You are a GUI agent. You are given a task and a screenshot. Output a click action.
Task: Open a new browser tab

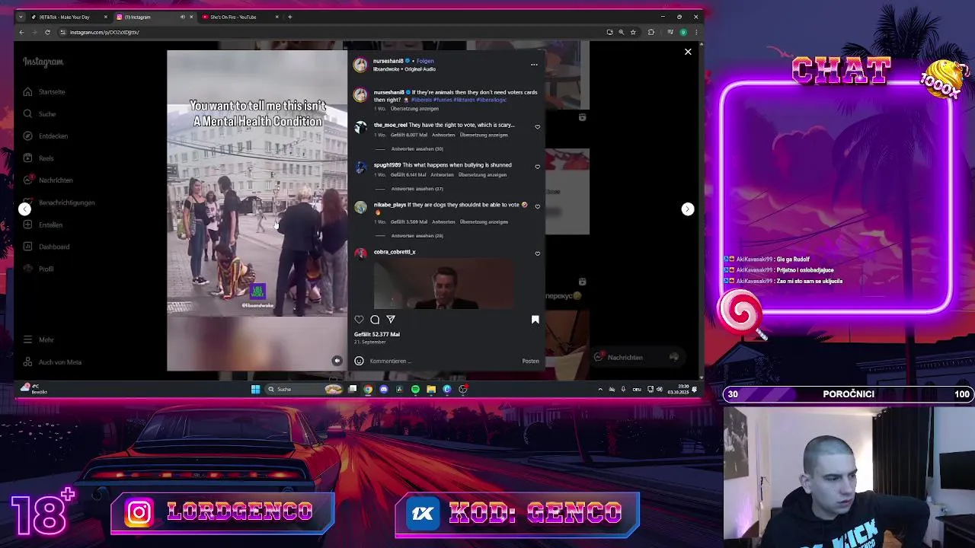click(x=289, y=17)
